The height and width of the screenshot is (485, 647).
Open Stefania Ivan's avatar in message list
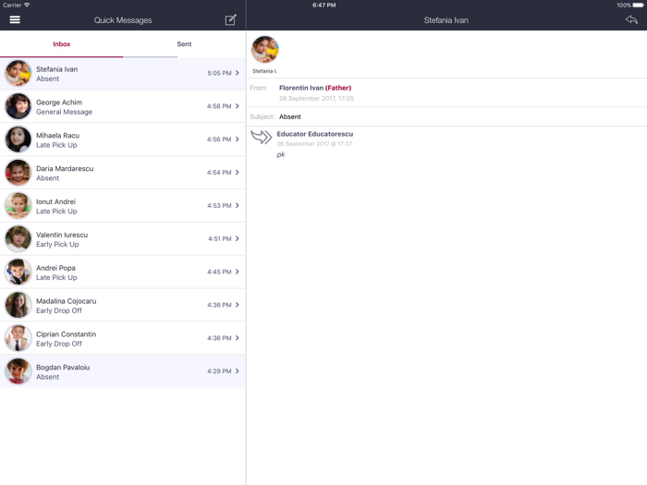tap(18, 73)
